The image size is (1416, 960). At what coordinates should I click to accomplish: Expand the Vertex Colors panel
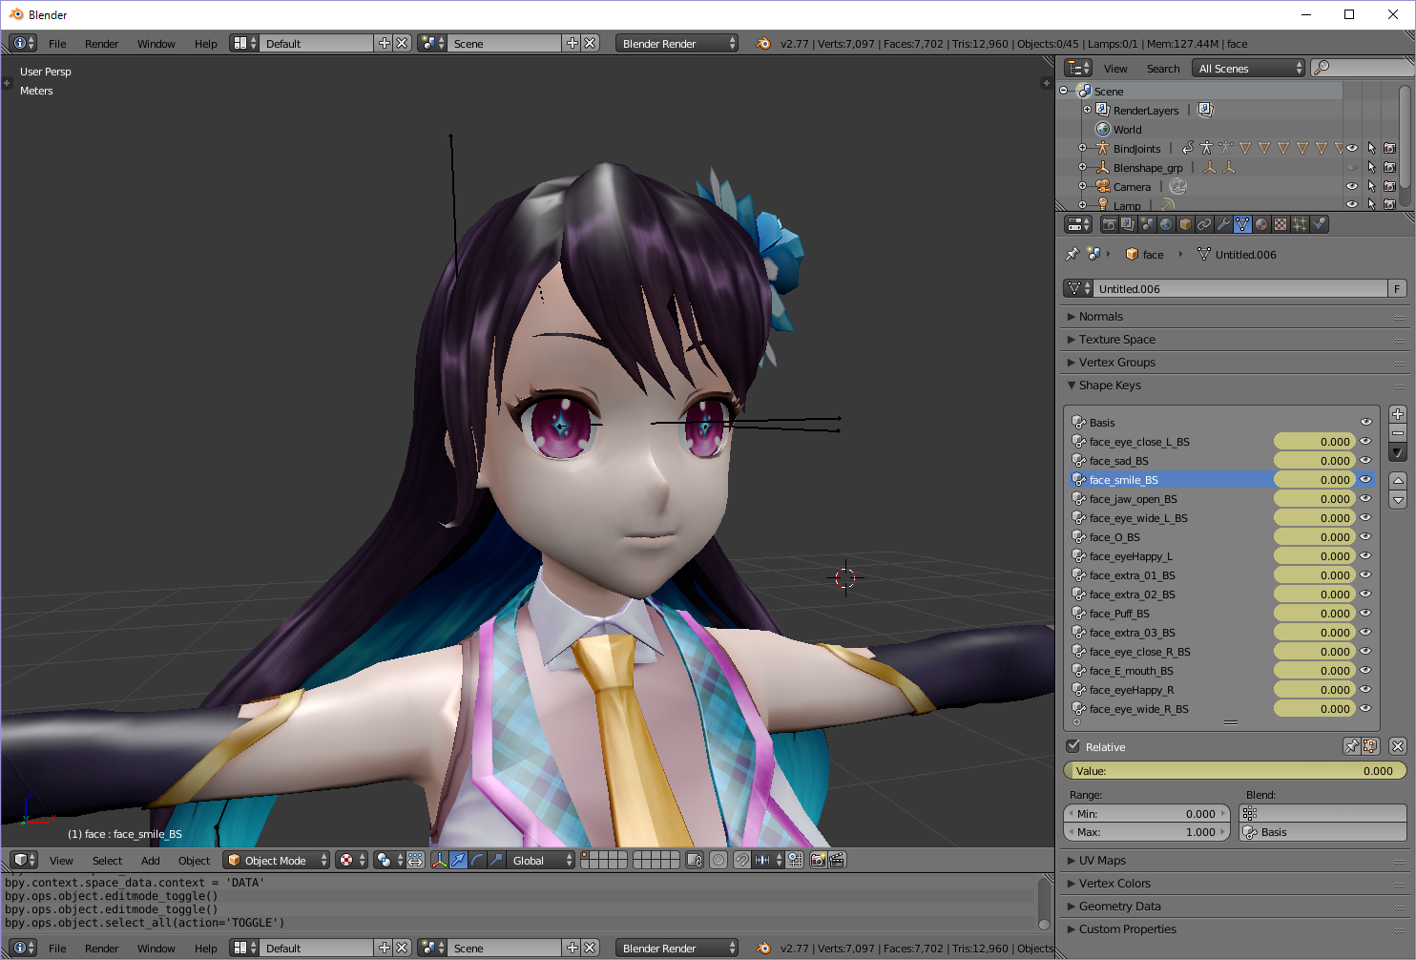1236,884
